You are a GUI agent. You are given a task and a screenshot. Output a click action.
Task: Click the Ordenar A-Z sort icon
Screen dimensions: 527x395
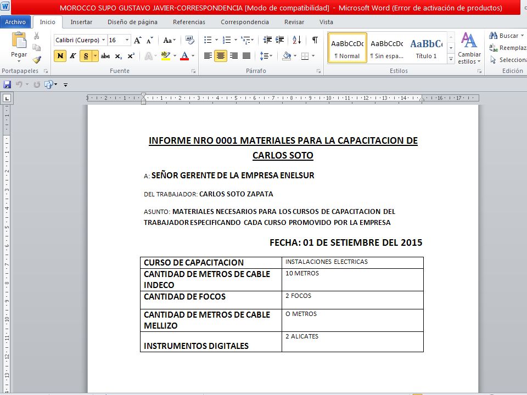pos(297,40)
